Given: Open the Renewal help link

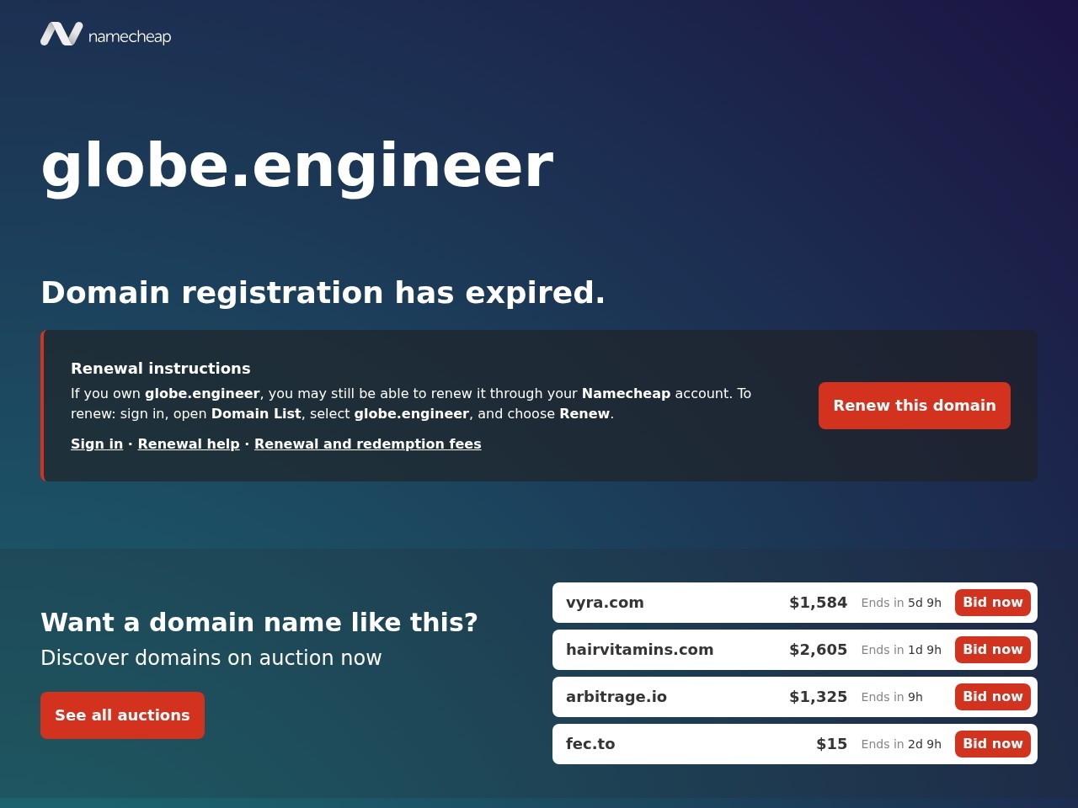Looking at the screenshot, I should click(x=189, y=444).
